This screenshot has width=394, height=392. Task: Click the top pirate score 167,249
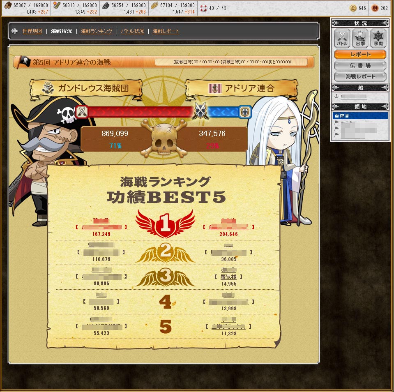[x=101, y=234]
